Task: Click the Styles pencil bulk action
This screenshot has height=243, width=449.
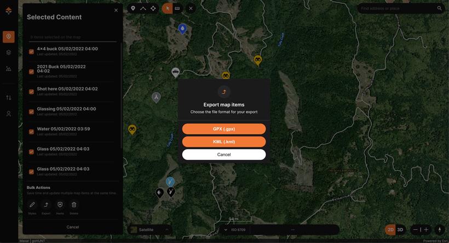Action: [x=32, y=205]
